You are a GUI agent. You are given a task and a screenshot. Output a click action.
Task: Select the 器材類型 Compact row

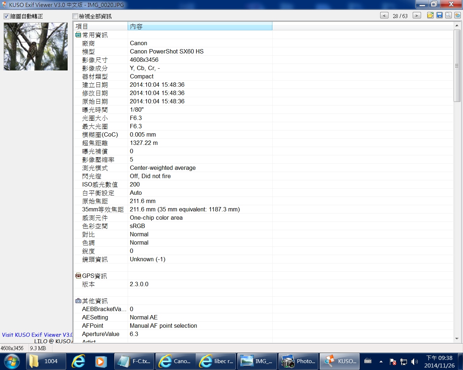[263, 77]
